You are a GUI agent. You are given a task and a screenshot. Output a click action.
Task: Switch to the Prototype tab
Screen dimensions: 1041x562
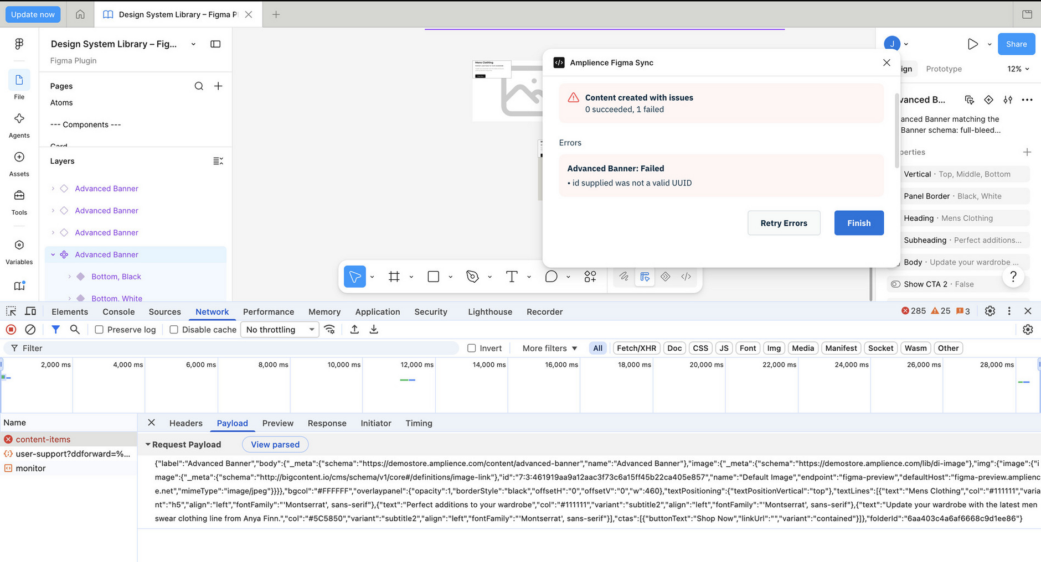tap(944, 69)
